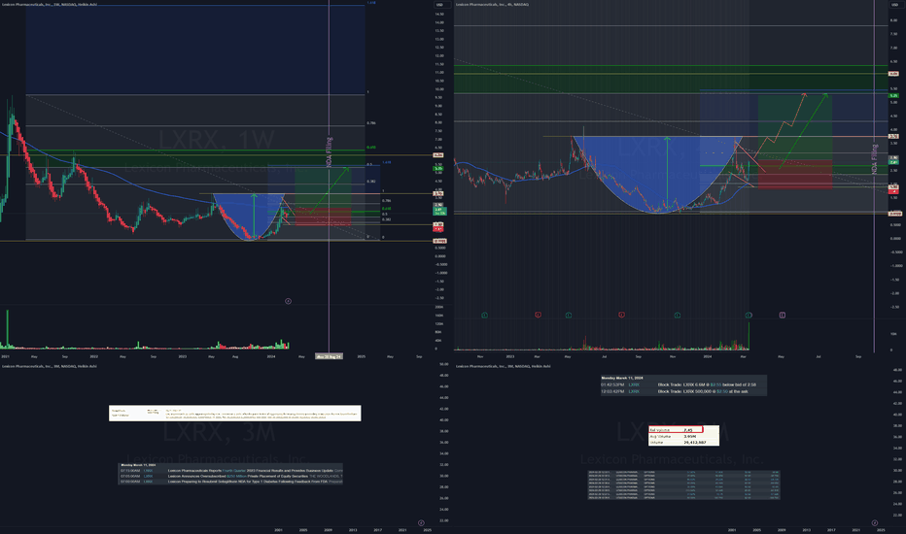906x534 pixels.
Task: Click the circular icon at bottom-left 3M chart corner
Action: 421,523
